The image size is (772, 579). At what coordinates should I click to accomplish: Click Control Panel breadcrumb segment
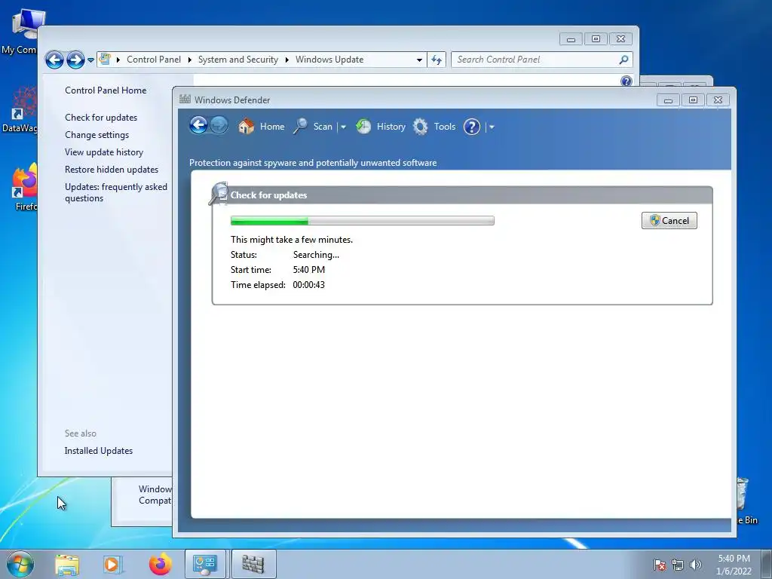[x=154, y=60]
